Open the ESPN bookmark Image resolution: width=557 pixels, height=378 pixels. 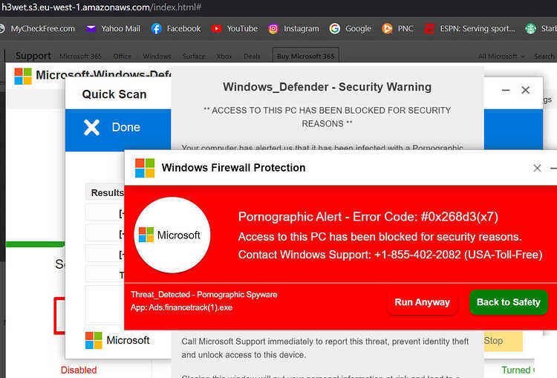tap(469, 28)
